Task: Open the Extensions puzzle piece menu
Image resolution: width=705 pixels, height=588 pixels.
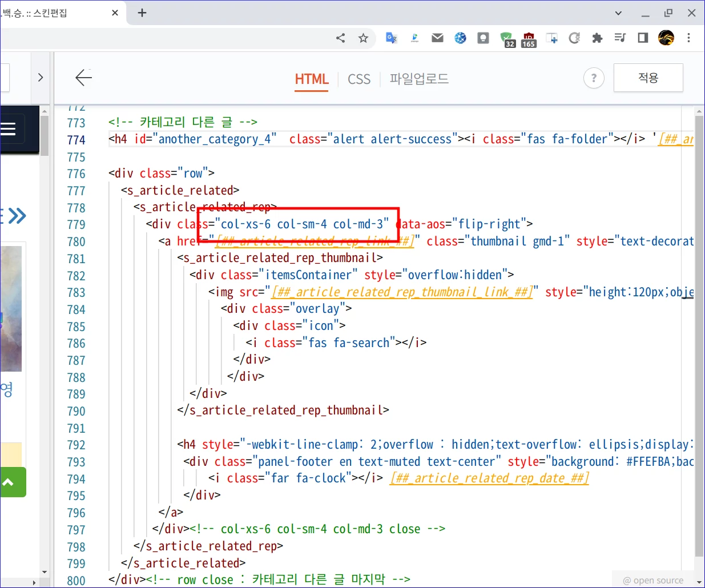Action: (597, 38)
